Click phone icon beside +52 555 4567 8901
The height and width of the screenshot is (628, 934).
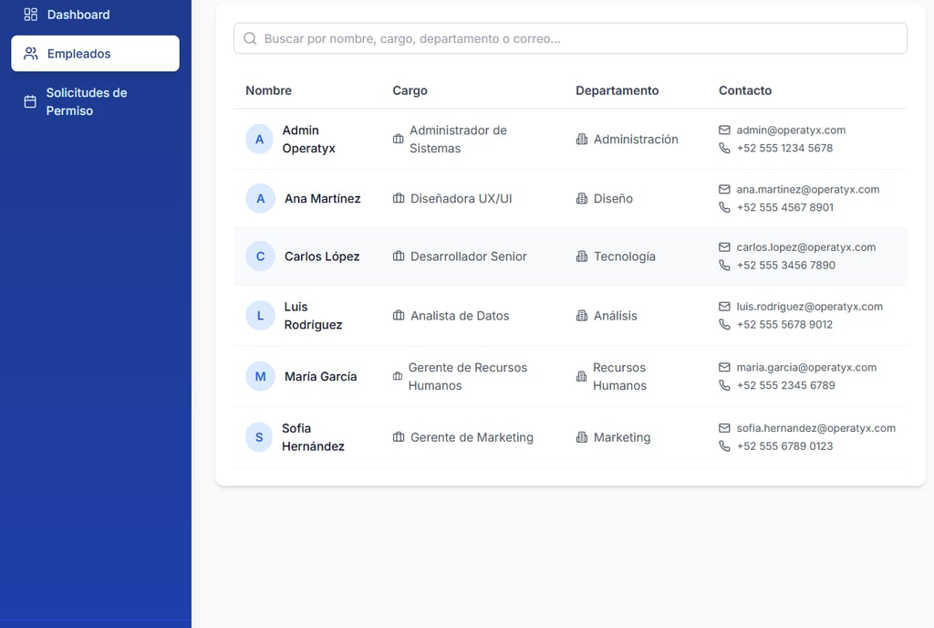point(724,207)
